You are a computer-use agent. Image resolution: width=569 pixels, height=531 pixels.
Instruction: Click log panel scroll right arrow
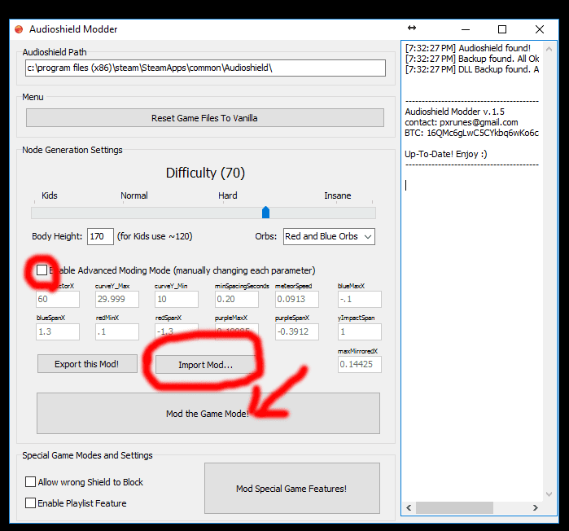[x=536, y=507]
